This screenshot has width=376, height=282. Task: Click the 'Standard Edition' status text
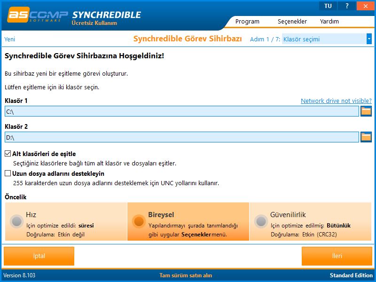pos(351,275)
